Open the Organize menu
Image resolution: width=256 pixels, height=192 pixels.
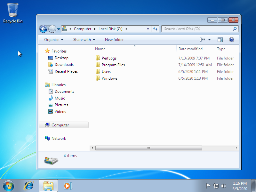pos(54,40)
